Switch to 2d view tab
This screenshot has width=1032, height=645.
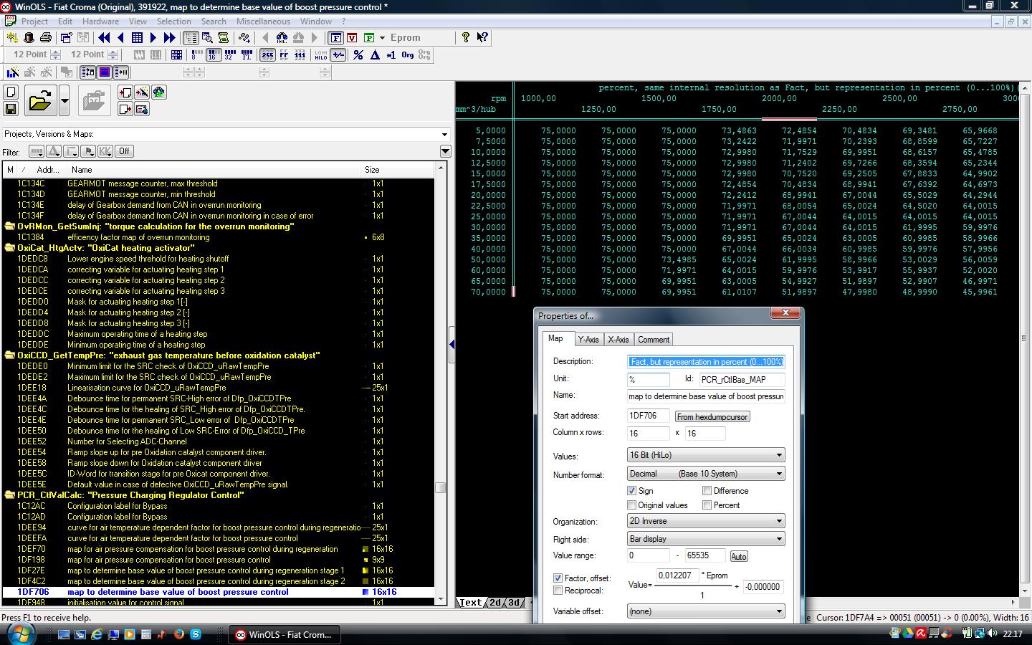[x=495, y=603]
